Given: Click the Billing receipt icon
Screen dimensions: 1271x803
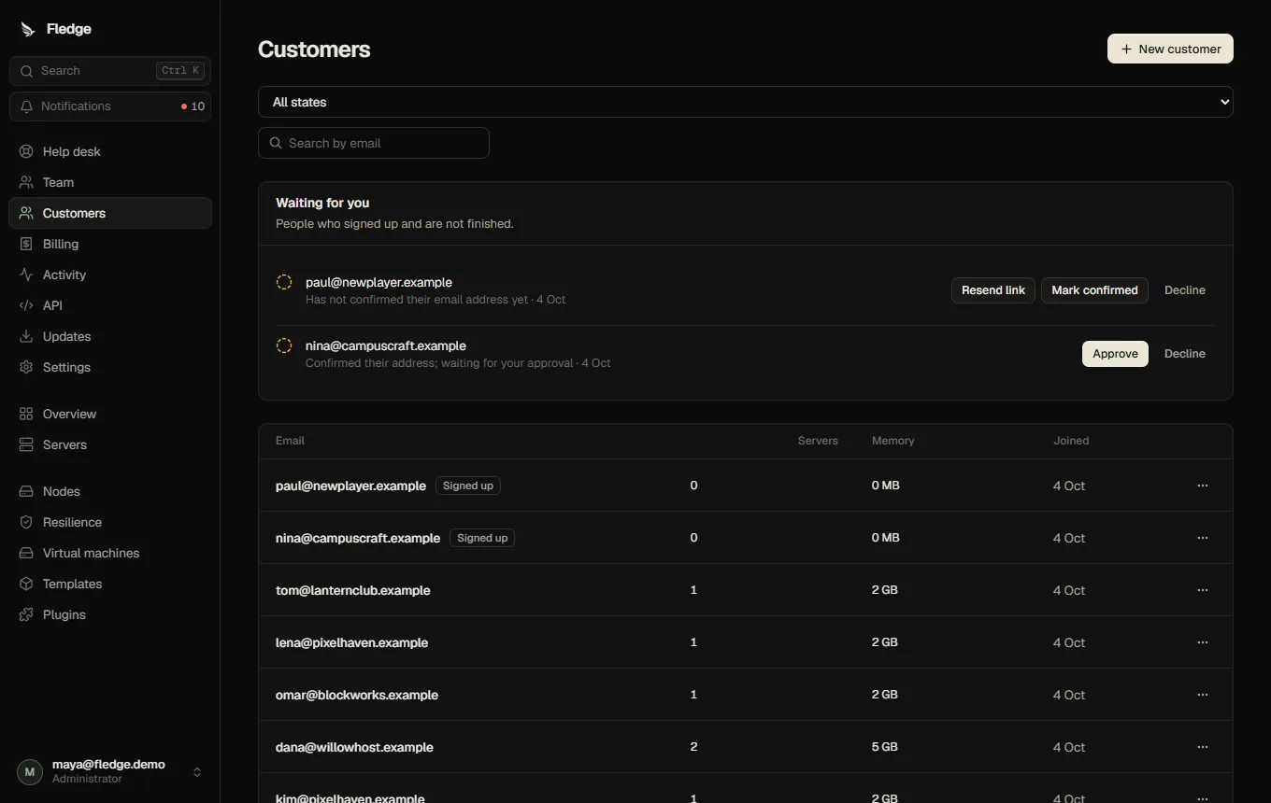Looking at the screenshot, I should click(x=26, y=244).
